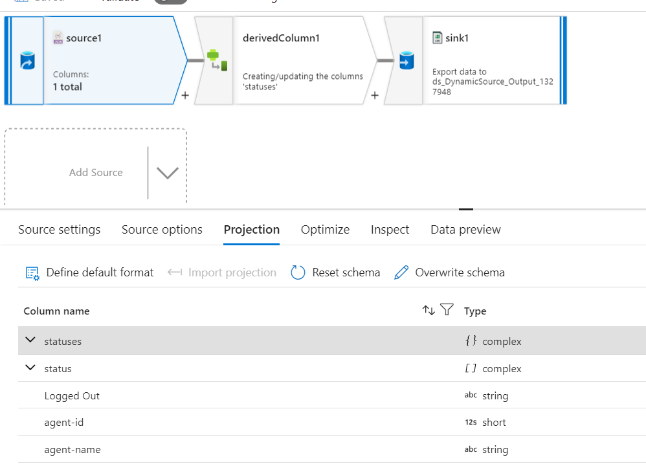
Task: Click the Reset schema circular arrow icon
Action: (298, 272)
